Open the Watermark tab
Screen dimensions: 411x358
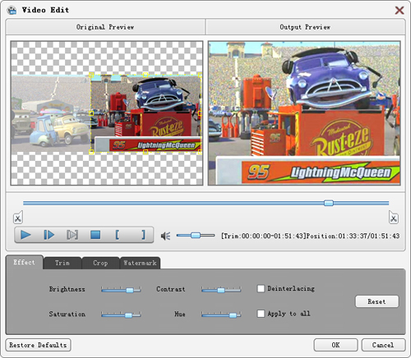(140, 263)
